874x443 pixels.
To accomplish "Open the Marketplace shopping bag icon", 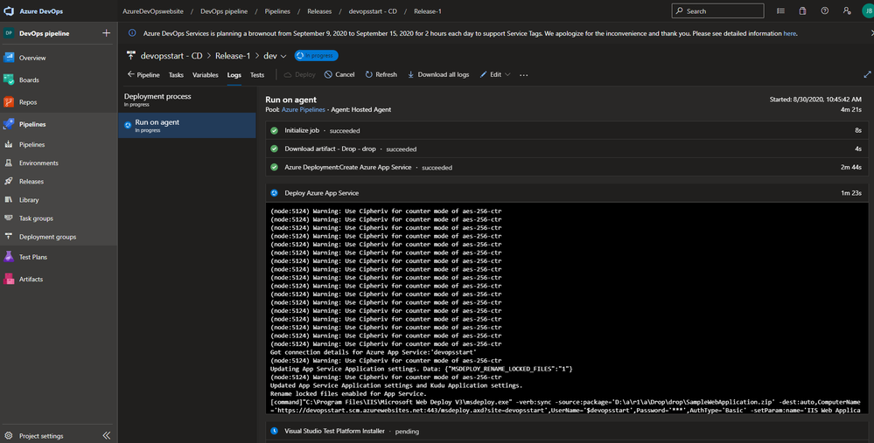I will pos(802,10).
